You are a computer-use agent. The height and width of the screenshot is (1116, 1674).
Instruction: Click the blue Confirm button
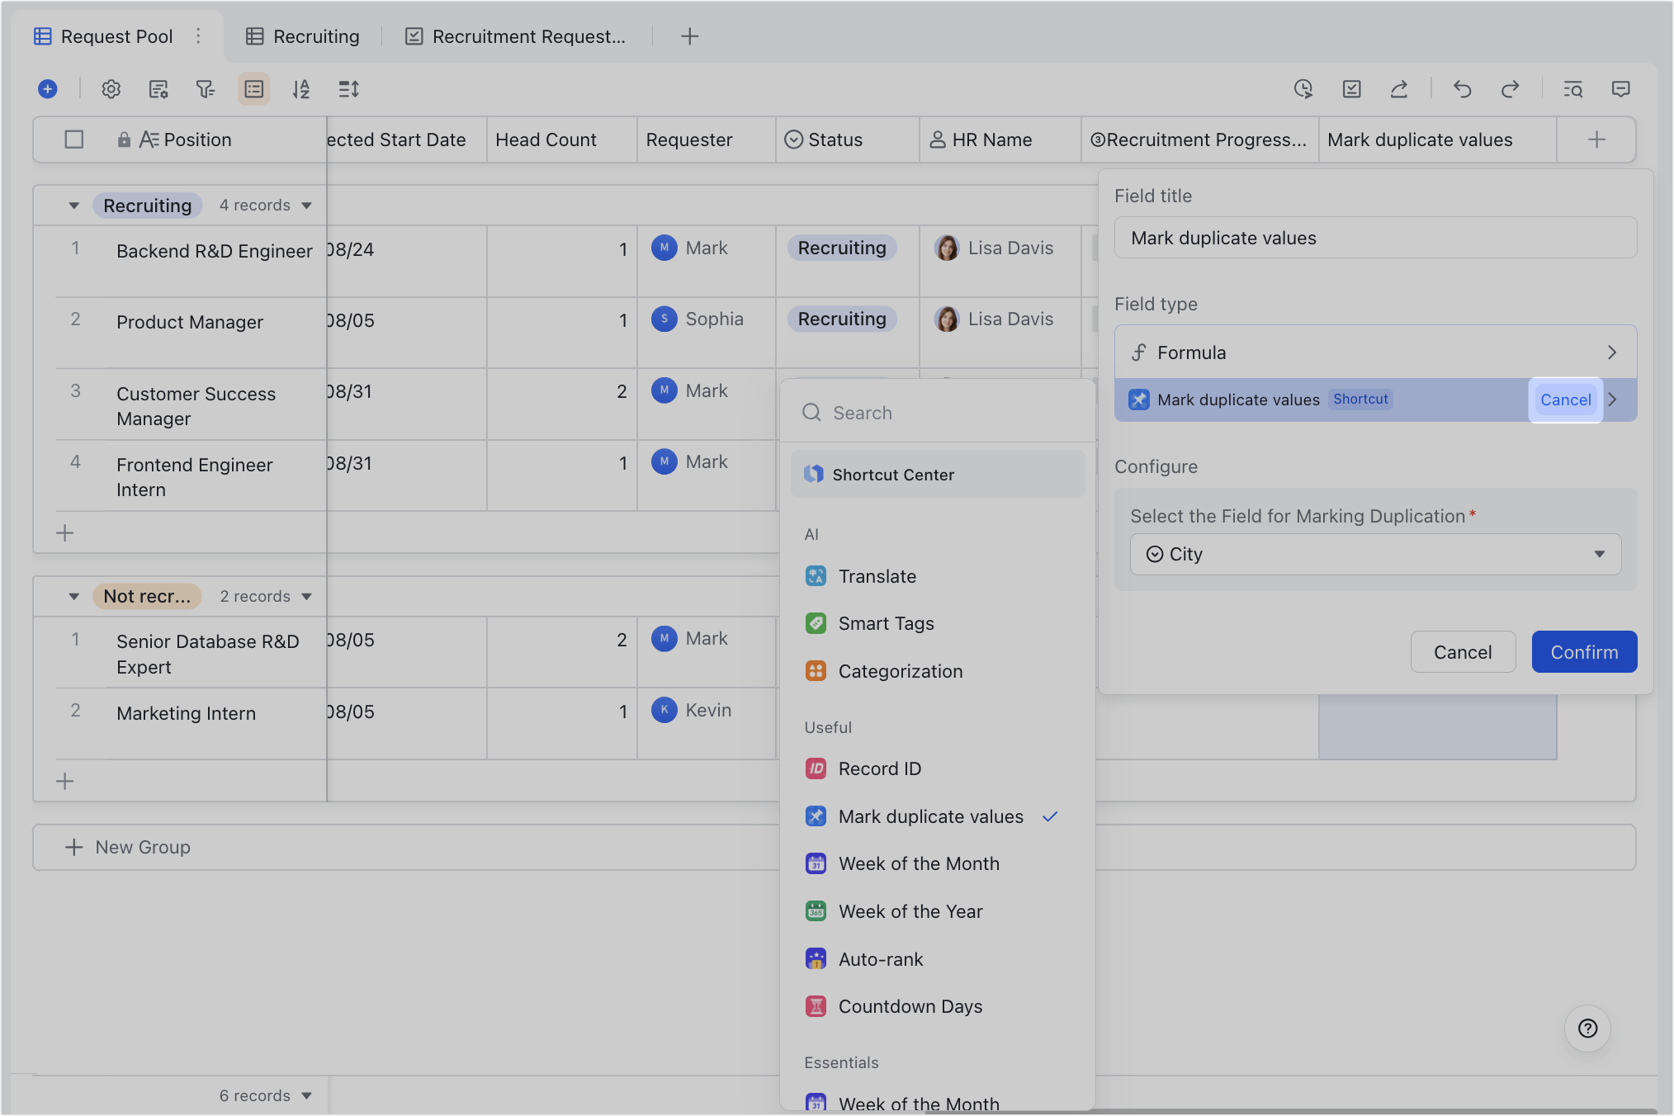(x=1584, y=652)
